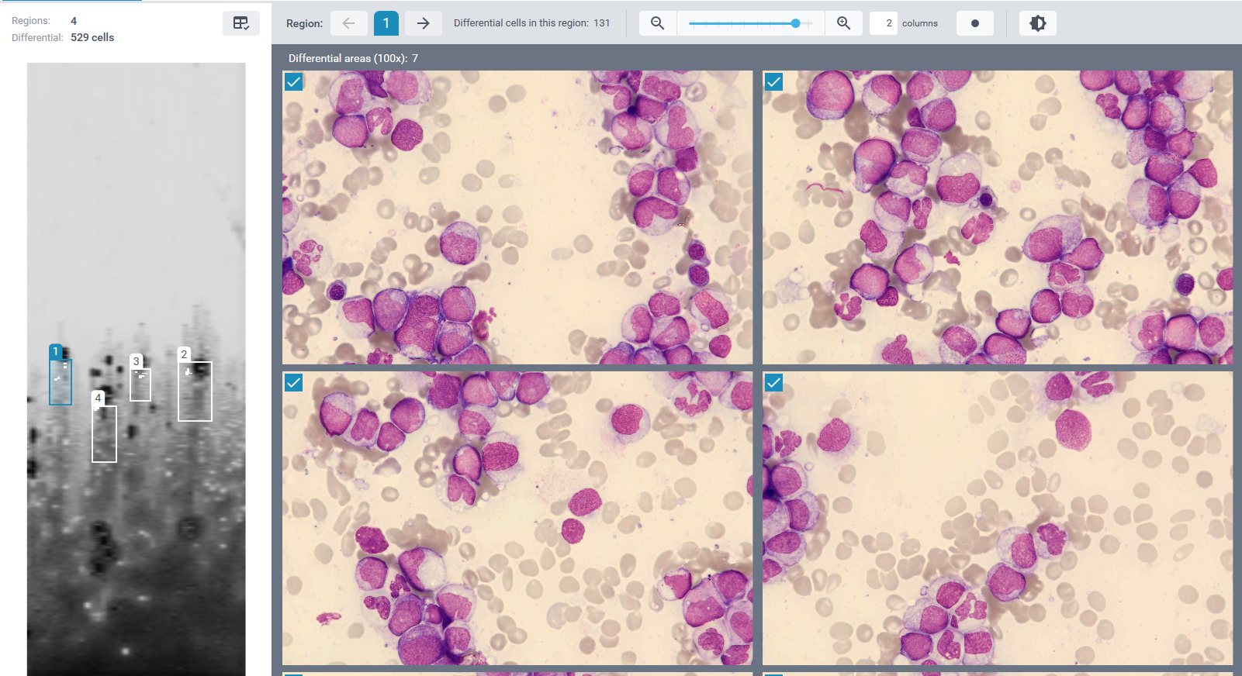This screenshot has width=1242, height=676.
Task: Open the second-row left differential image
Action: point(517,518)
